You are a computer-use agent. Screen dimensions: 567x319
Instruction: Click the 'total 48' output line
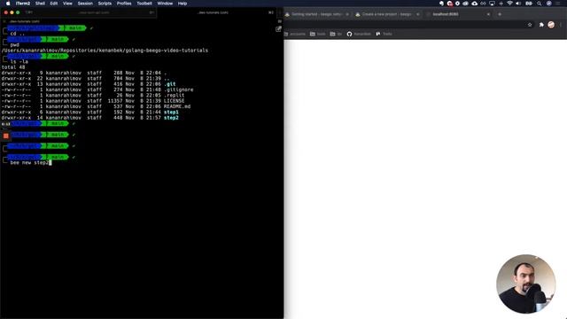[13, 67]
